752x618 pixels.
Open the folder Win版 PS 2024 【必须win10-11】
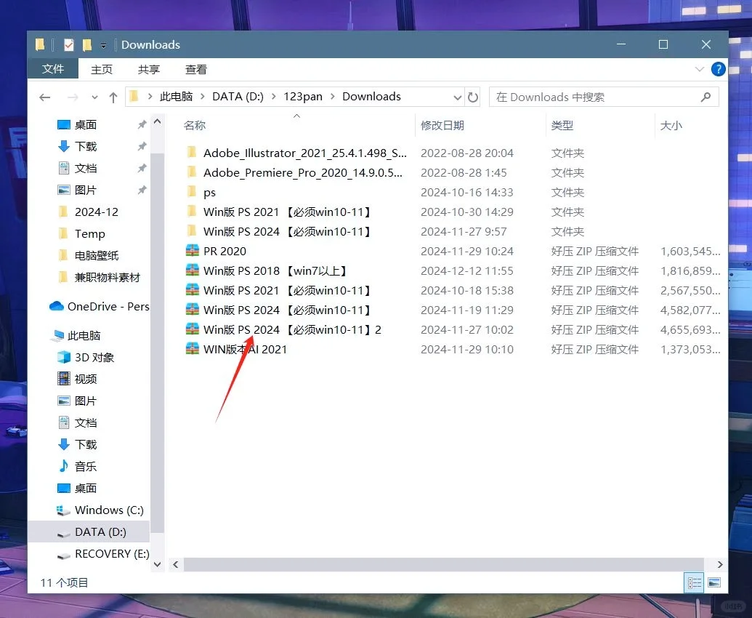coord(272,231)
